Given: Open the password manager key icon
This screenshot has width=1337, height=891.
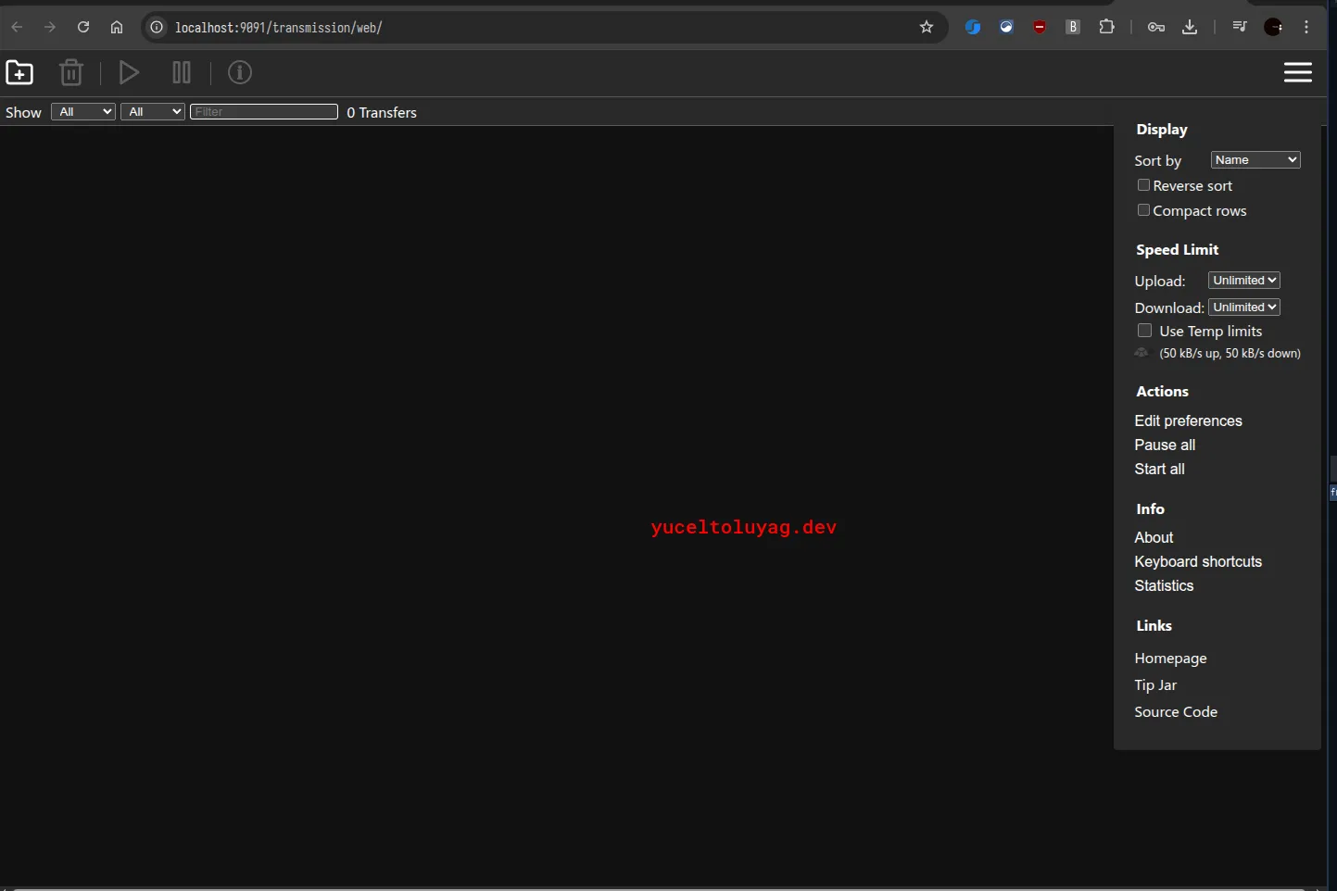Looking at the screenshot, I should [1156, 27].
